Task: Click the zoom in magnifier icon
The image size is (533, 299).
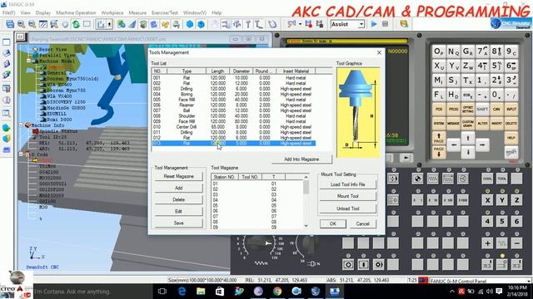Action: pyautogui.click(x=21, y=24)
